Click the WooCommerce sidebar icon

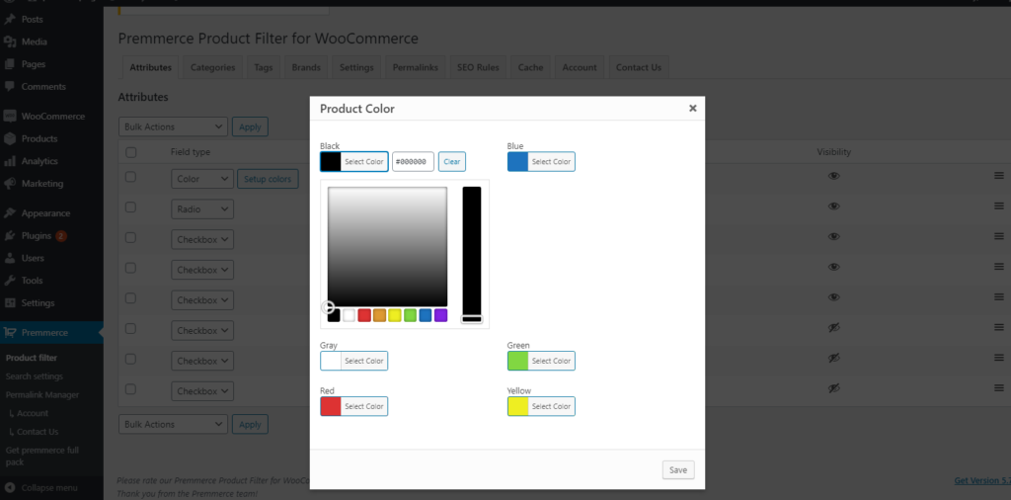(10, 117)
